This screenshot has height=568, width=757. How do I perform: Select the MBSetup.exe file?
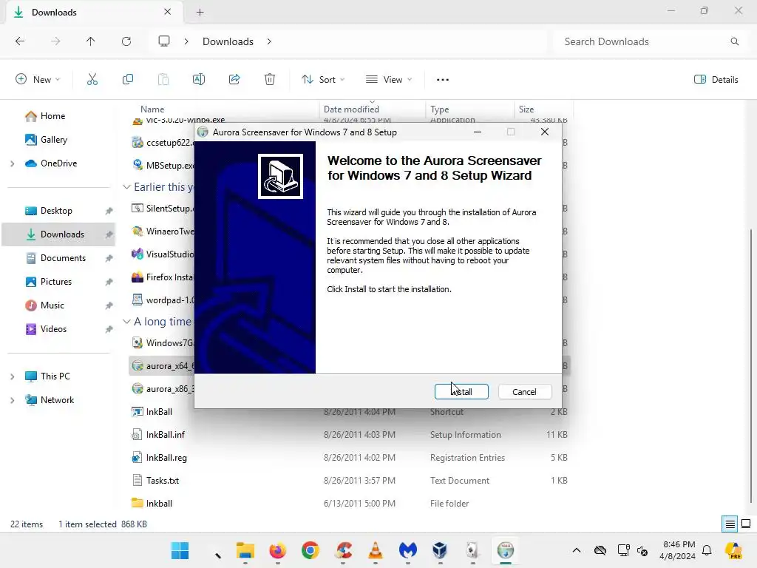[163, 165]
